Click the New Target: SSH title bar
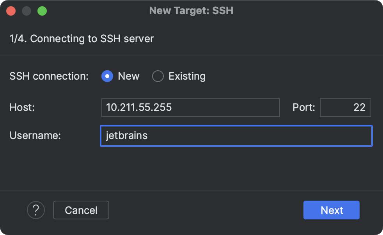383x235 pixels. click(x=191, y=11)
